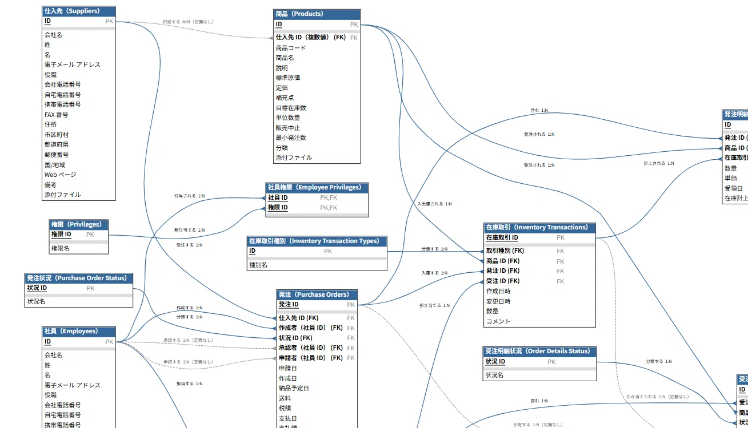Image resolution: width=748 pixels, height=428 pixels.
Task: Select the 社員 (Employees) table header
Action: pos(79,331)
